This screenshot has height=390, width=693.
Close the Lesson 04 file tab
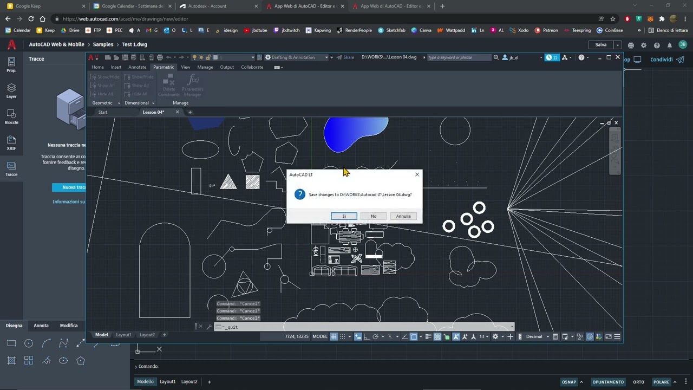177,112
